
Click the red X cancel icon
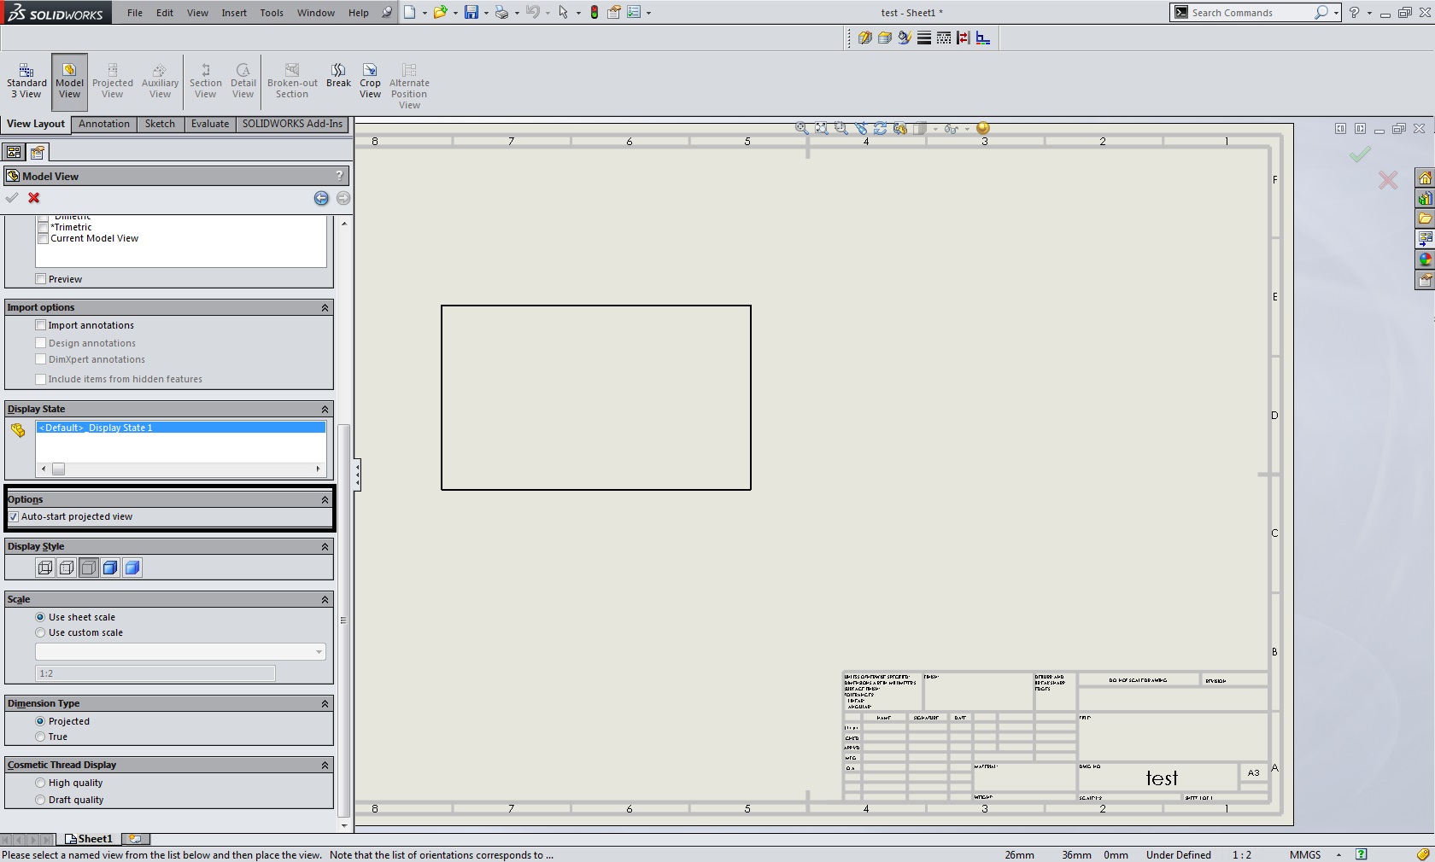[34, 198]
